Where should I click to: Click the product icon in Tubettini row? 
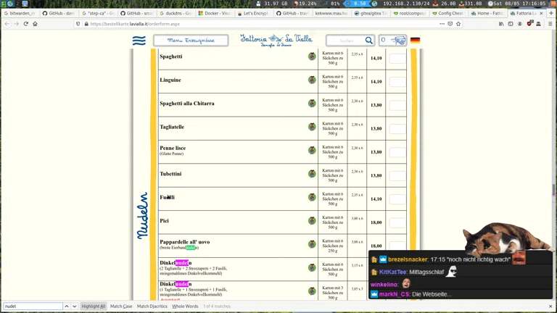point(312,174)
